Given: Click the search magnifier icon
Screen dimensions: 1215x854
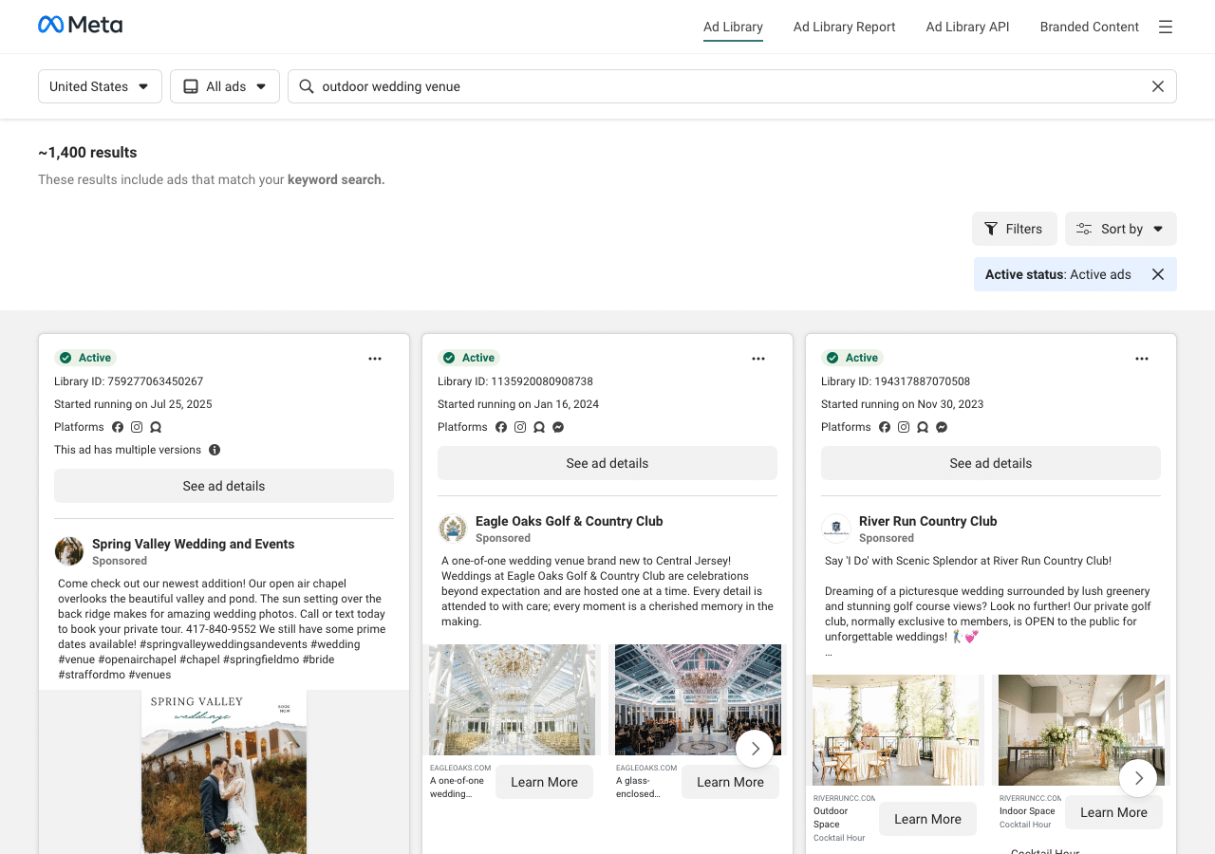Looking at the screenshot, I should (x=307, y=86).
